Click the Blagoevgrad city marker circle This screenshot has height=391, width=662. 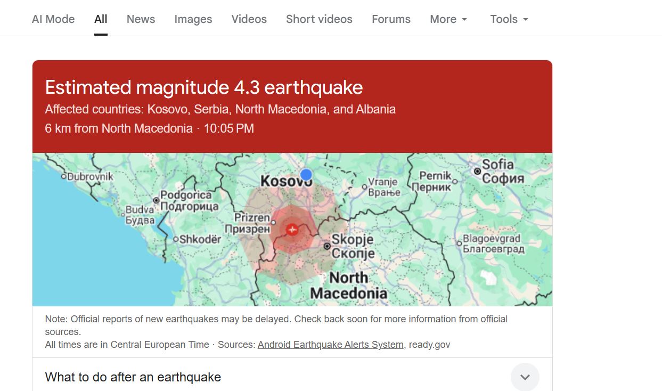(x=459, y=243)
